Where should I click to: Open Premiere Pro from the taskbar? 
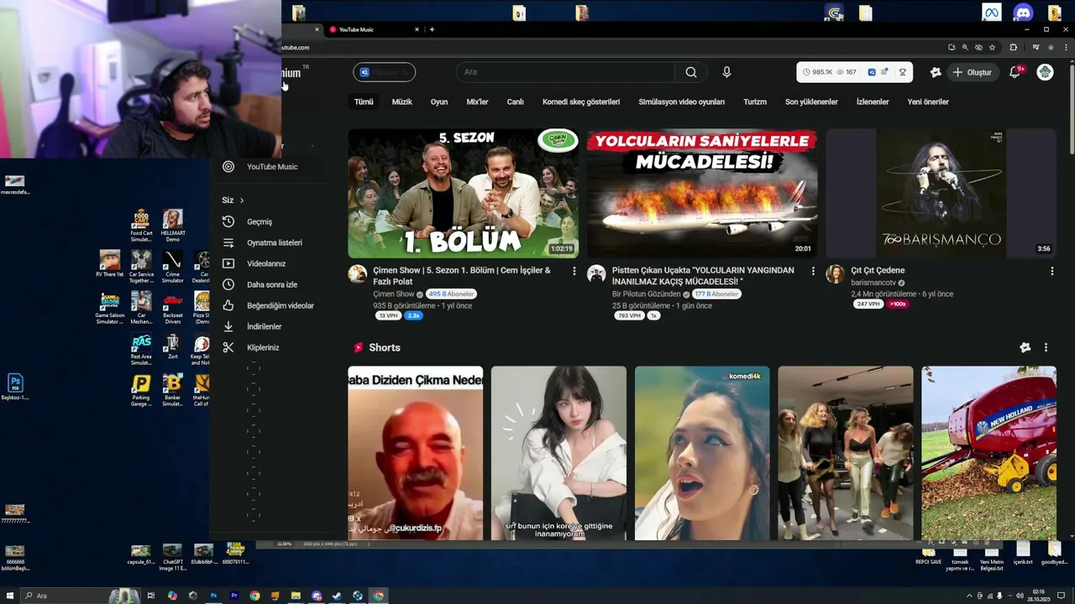pyautogui.click(x=234, y=596)
